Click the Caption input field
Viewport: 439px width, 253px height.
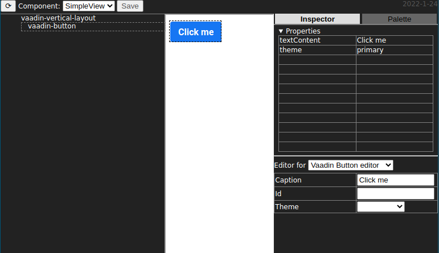395,180
